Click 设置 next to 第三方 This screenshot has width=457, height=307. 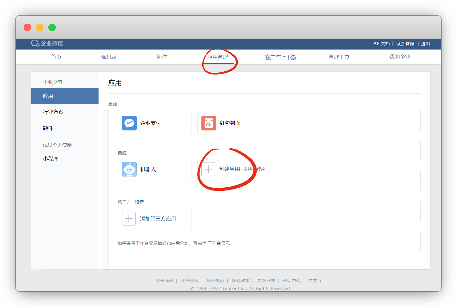coord(139,202)
